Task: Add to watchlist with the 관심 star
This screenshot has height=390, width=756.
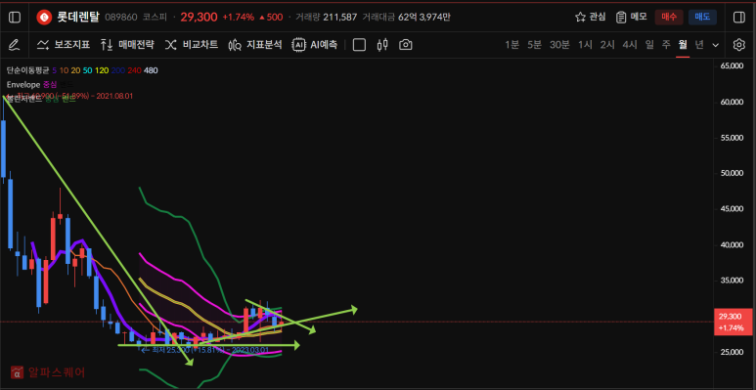Action: (590, 17)
